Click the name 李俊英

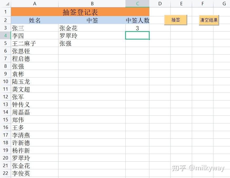pos(21,173)
